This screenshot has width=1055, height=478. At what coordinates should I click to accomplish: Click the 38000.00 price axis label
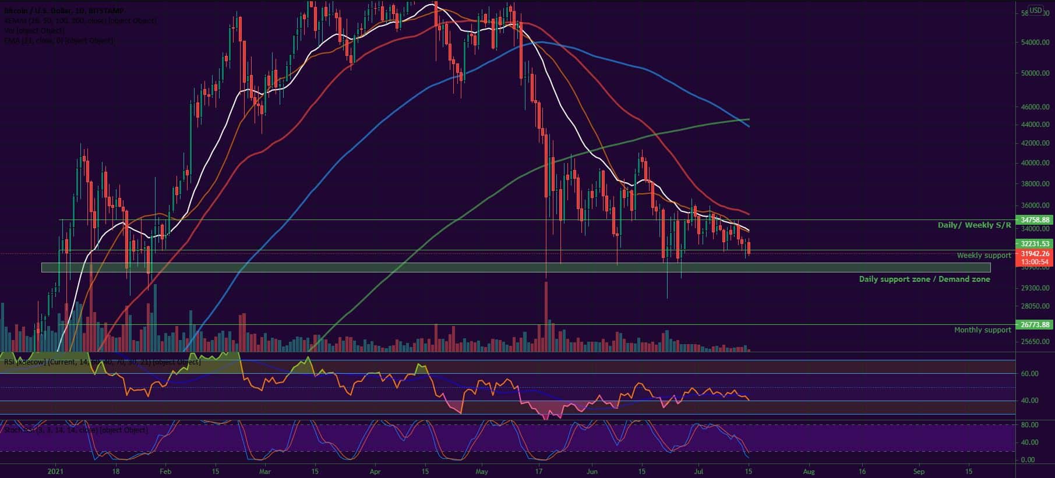click(x=1035, y=184)
